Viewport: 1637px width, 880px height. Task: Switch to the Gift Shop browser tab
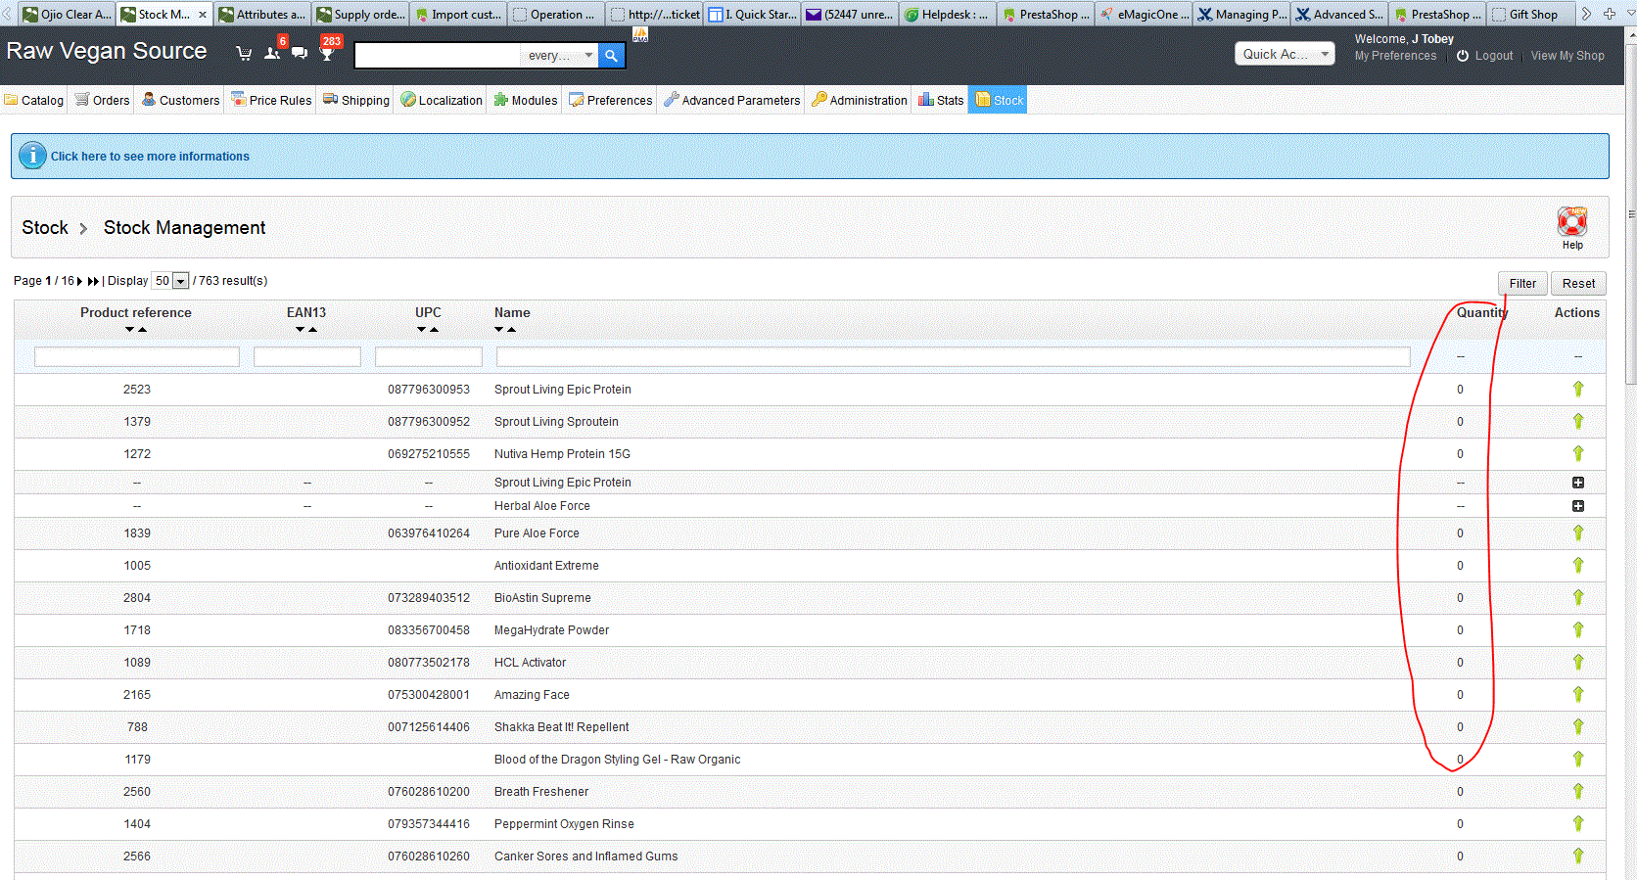point(1532,14)
